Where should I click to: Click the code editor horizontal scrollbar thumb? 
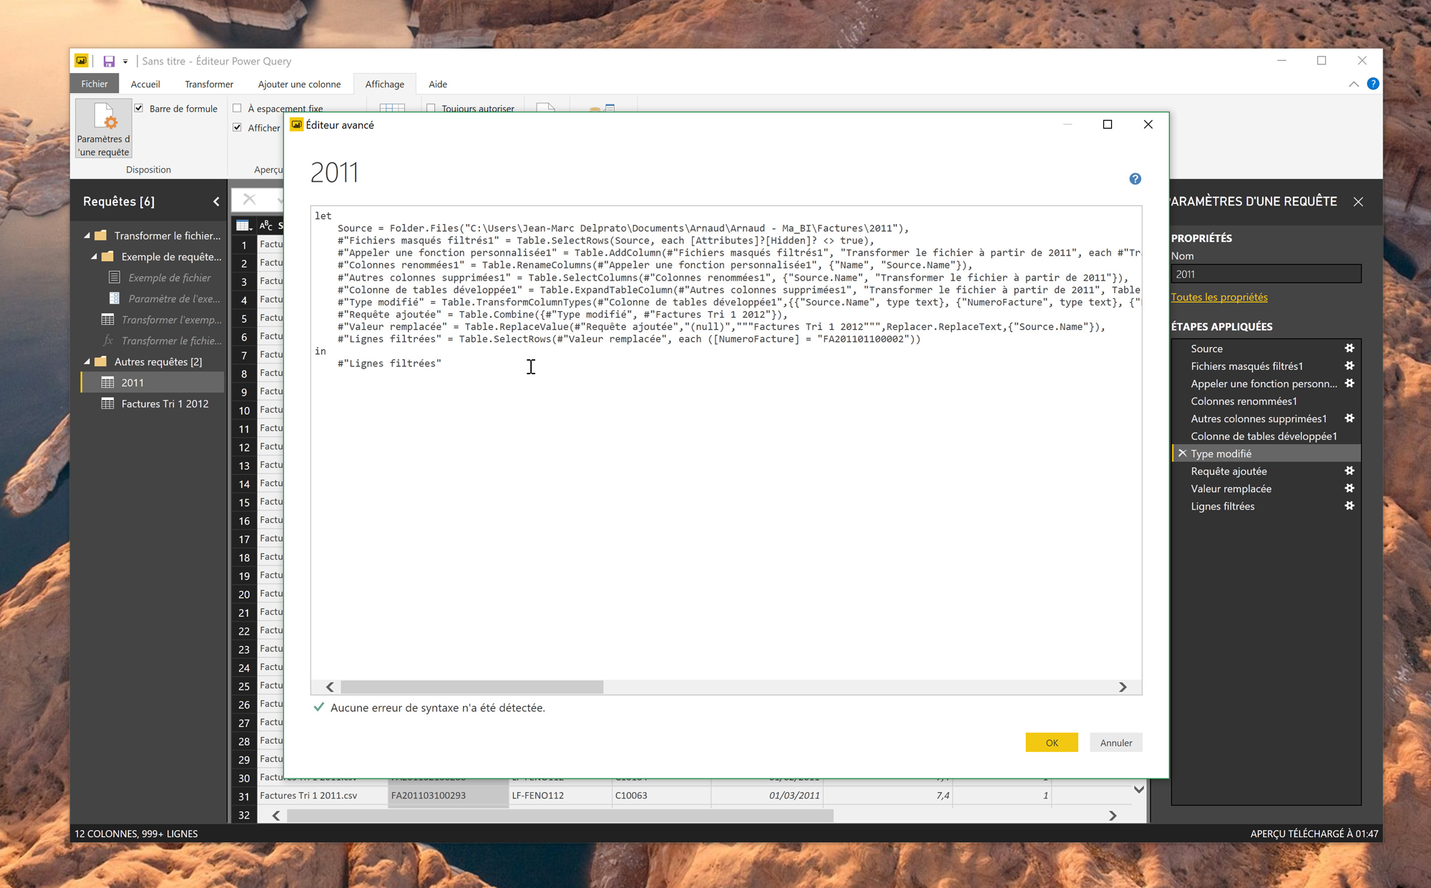click(x=472, y=687)
